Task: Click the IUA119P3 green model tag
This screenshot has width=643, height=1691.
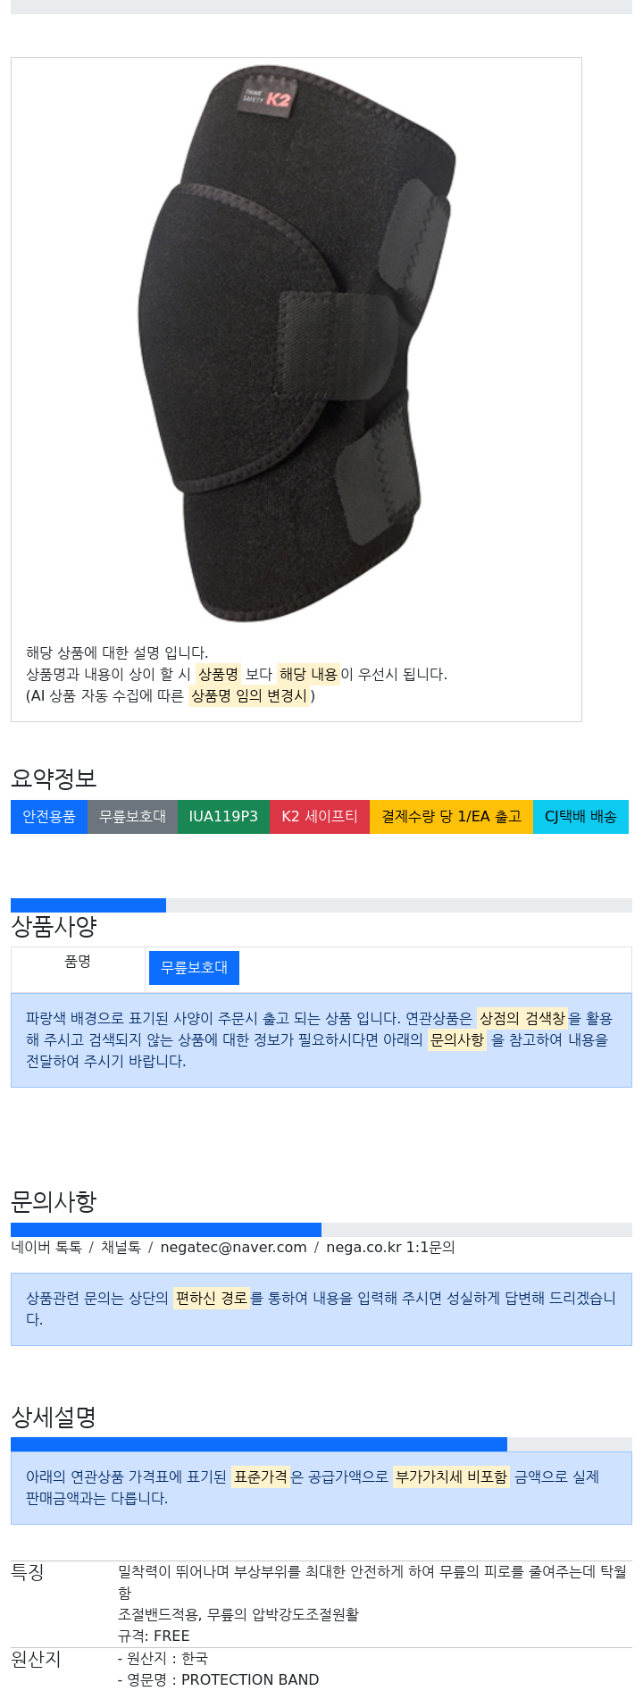Action: (223, 817)
